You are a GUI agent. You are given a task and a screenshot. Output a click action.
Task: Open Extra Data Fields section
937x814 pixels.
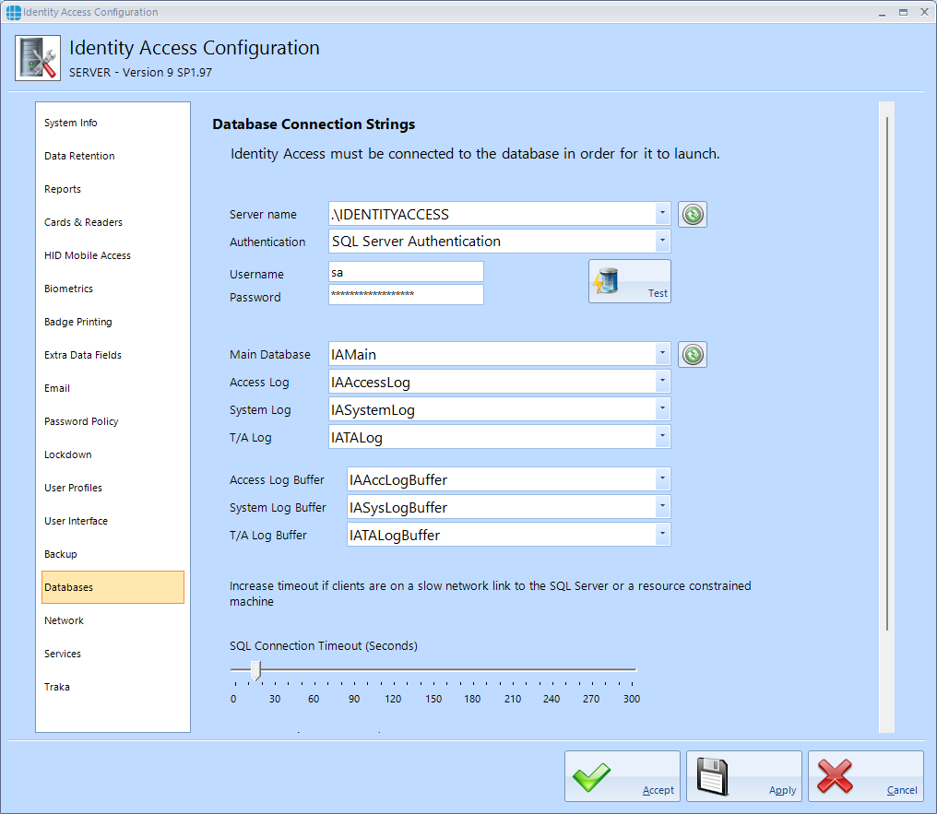(x=113, y=355)
